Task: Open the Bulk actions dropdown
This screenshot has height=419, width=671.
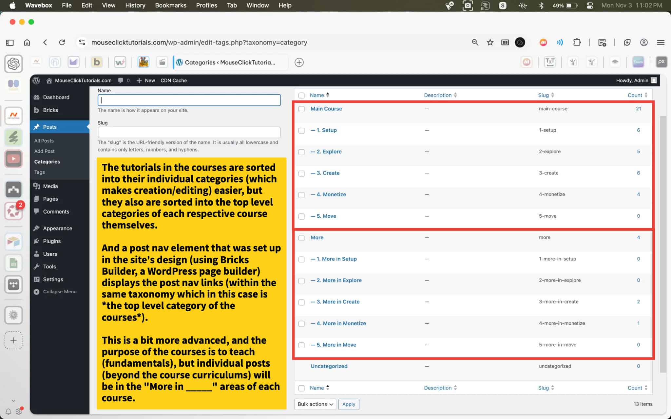Action: pos(315,404)
